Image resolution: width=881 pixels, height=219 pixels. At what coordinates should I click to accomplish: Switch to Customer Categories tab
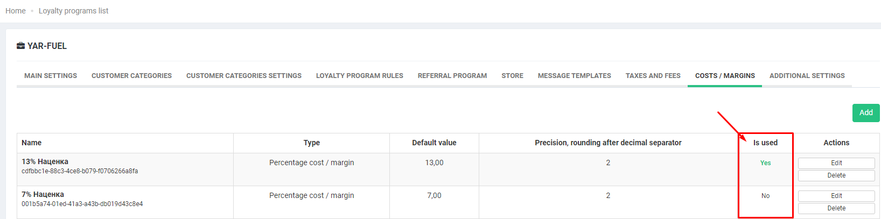point(131,76)
